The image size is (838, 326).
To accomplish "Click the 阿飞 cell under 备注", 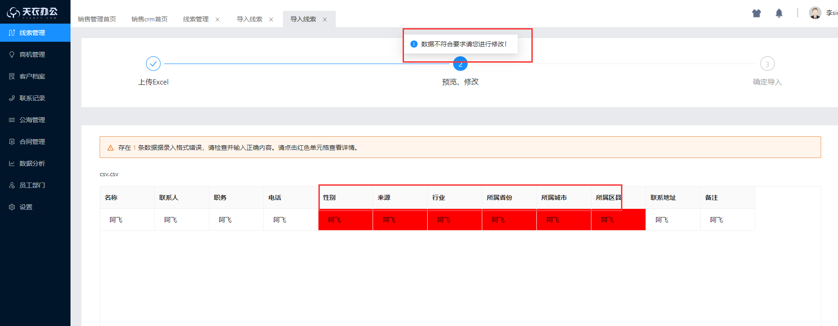I will [728, 220].
